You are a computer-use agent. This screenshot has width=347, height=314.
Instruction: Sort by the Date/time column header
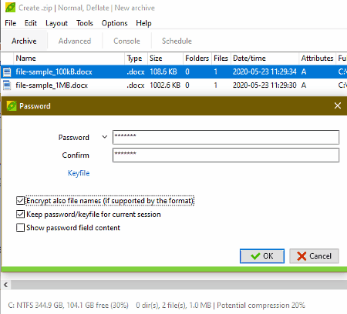(x=265, y=58)
